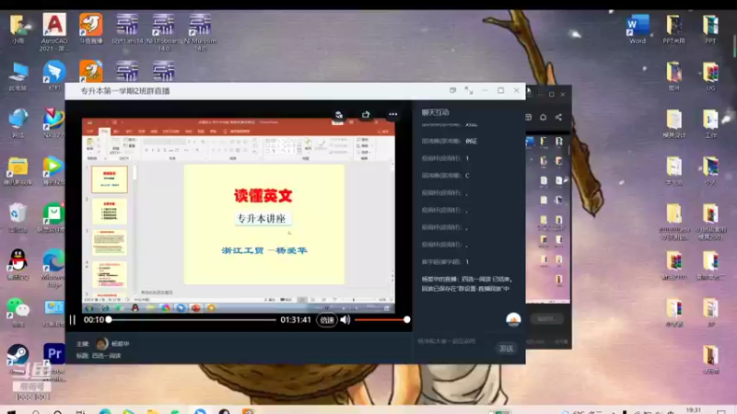Image resolution: width=737 pixels, height=414 pixels.
Task: Open the NX 12.0 desktop shortcut
Action: [x=53, y=123]
